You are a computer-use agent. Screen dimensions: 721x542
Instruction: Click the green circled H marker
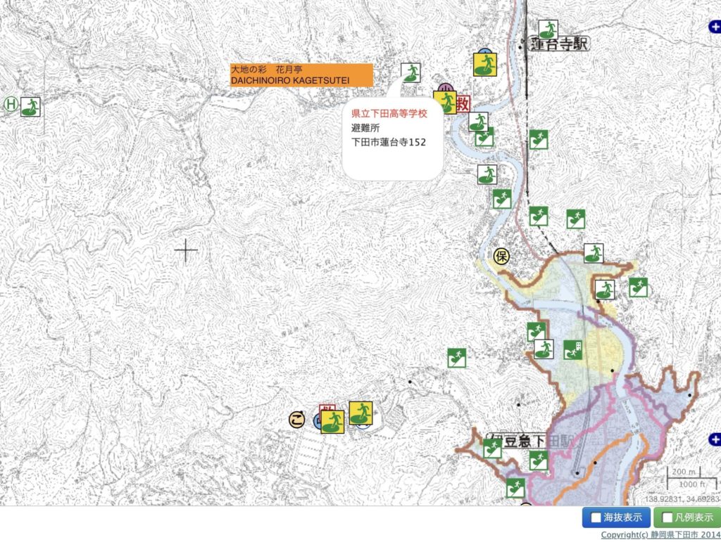pos(11,103)
